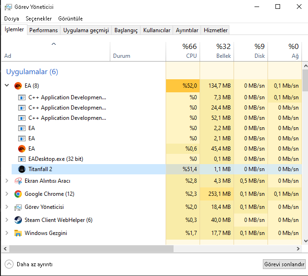
Task: Expand the Görev Yöneticisi process group
Action: [x=7, y=207]
